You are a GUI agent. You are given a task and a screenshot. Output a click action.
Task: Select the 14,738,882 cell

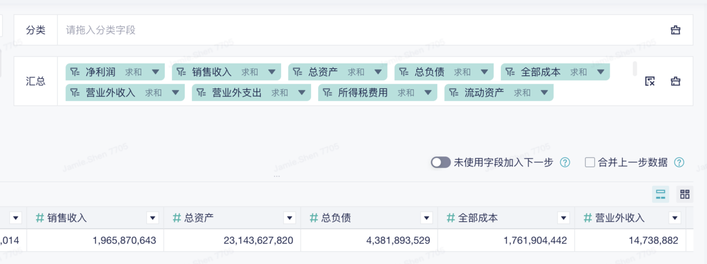point(630,240)
